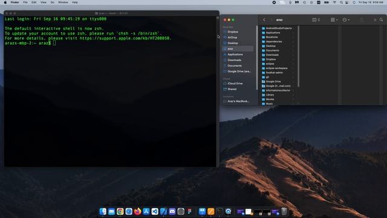Launch Visual Studio Code from the Dock
Viewport: 387px width, 218px height.
(155, 211)
